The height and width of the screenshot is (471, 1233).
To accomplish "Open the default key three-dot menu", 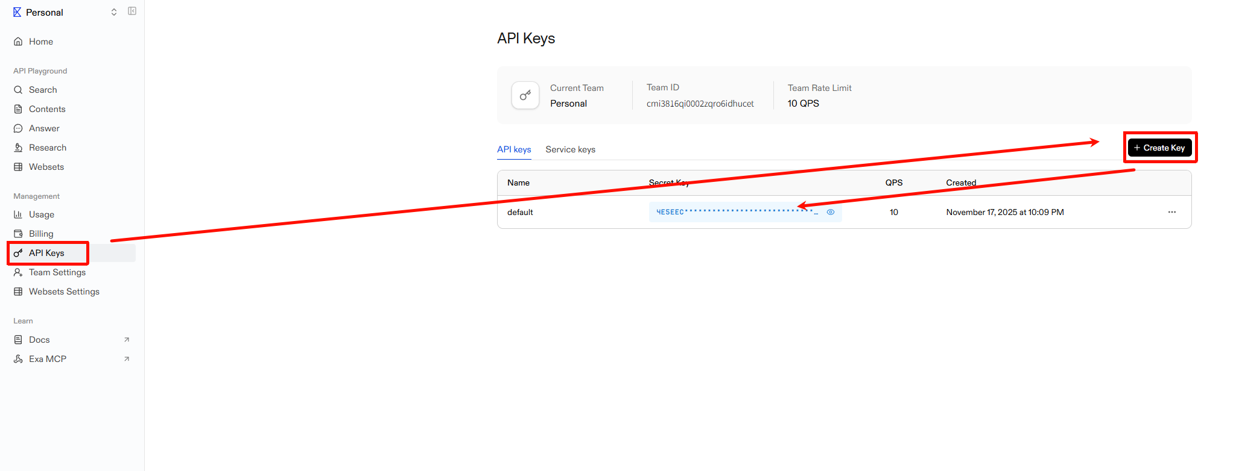I will click(1171, 212).
